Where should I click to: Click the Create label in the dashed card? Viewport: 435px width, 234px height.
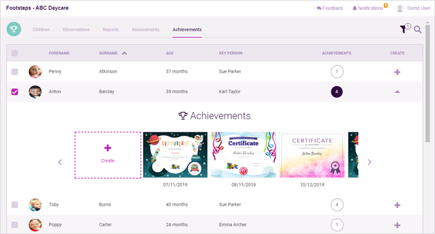tap(107, 161)
